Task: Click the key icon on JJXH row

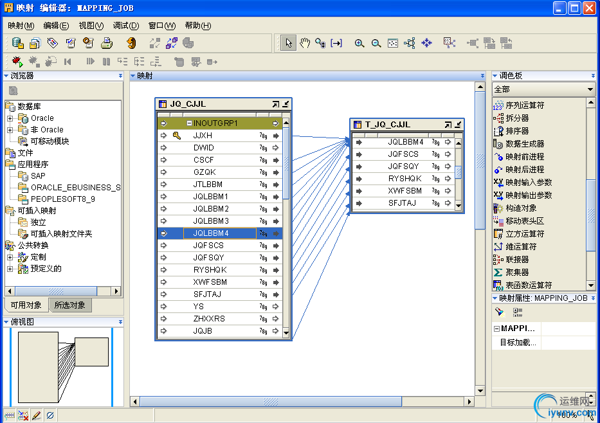Action: [x=176, y=136]
